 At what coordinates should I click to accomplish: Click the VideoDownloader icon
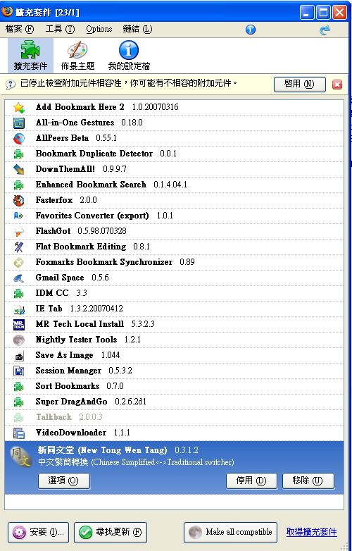click(x=19, y=433)
